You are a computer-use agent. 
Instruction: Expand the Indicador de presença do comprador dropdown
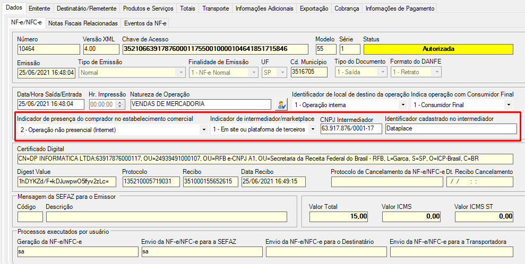204,129
